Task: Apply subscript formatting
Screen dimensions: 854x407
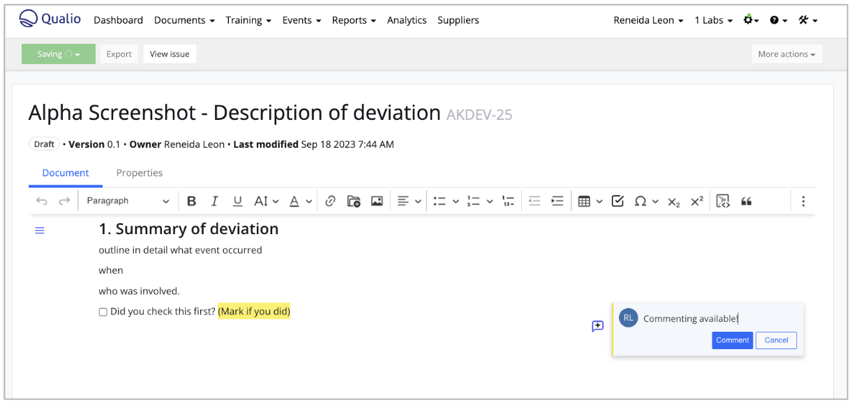Action: click(x=673, y=201)
